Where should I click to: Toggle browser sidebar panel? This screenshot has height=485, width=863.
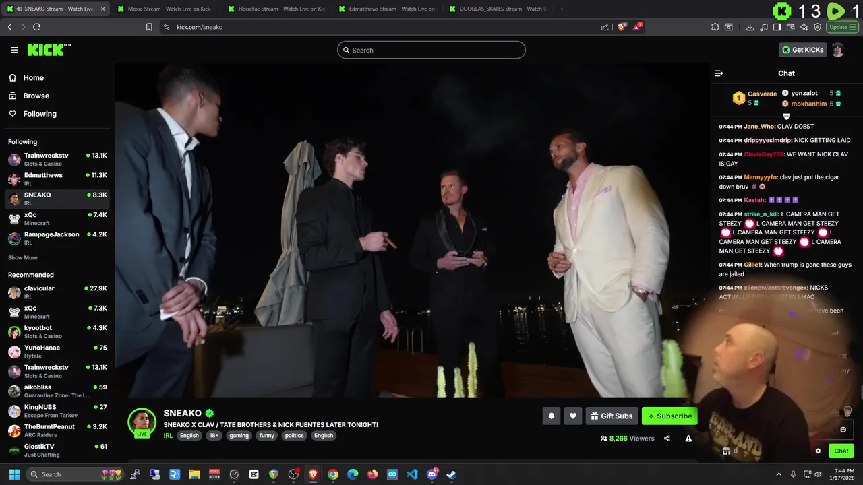(x=777, y=27)
